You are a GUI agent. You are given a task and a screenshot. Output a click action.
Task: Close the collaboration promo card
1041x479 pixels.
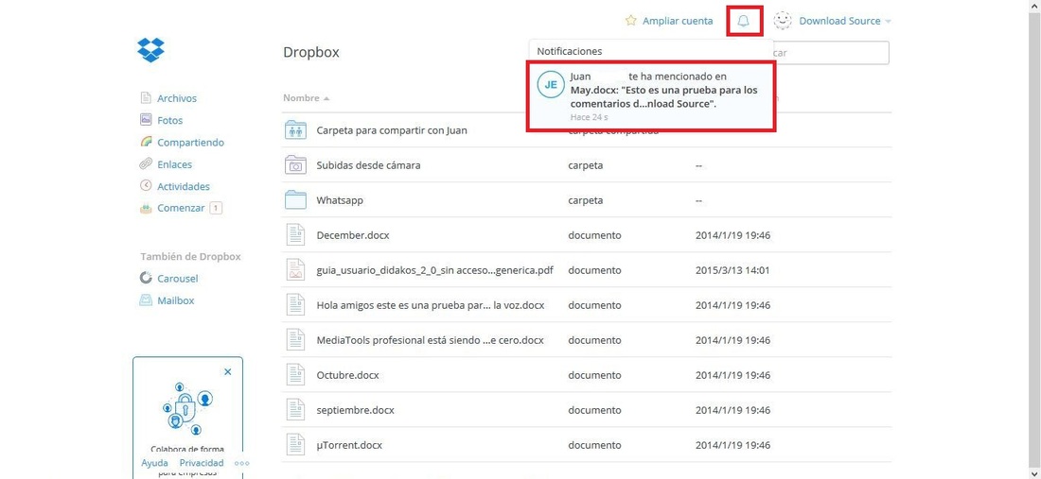pyautogui.click(x=228, y=371)
